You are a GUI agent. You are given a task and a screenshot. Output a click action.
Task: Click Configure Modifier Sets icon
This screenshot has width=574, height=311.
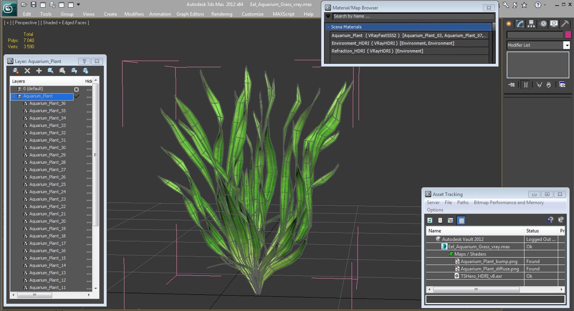click(562, 85)
